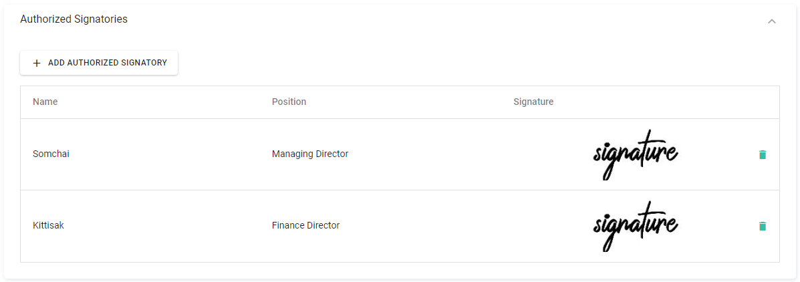Click the Signature column header
Screen dimensions: 800x282
point(533,102)
